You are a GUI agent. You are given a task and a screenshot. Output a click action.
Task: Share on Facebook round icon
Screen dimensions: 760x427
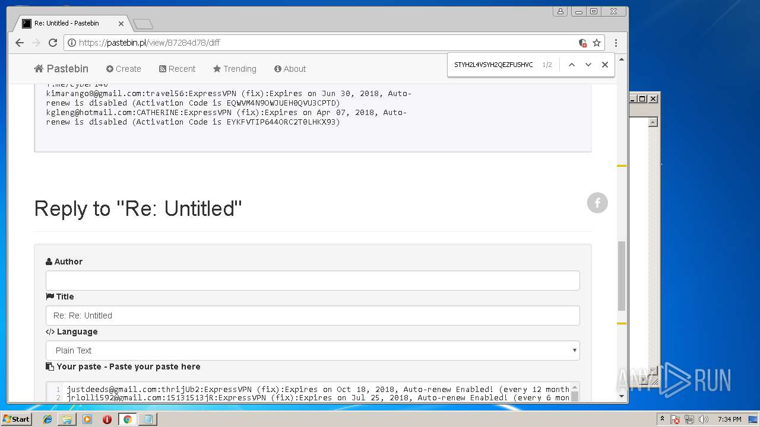coord(597,203)
